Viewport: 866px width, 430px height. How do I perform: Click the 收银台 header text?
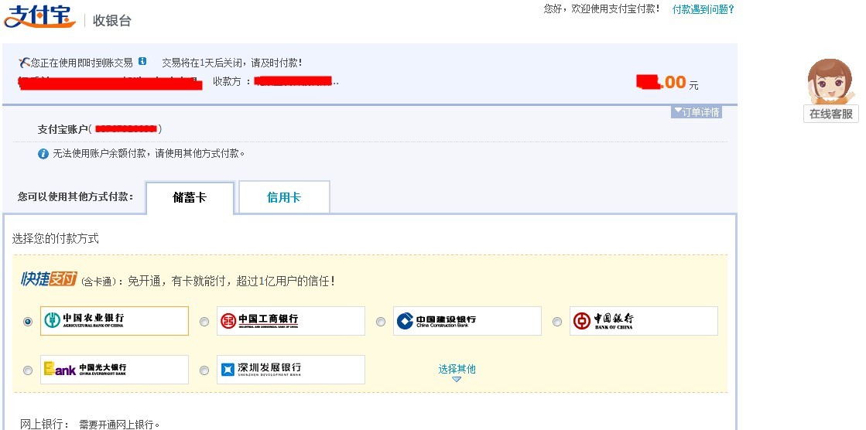[112, 21]
